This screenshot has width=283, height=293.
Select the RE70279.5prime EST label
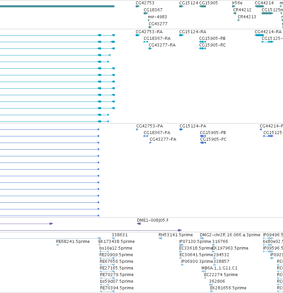click(117, 275)
